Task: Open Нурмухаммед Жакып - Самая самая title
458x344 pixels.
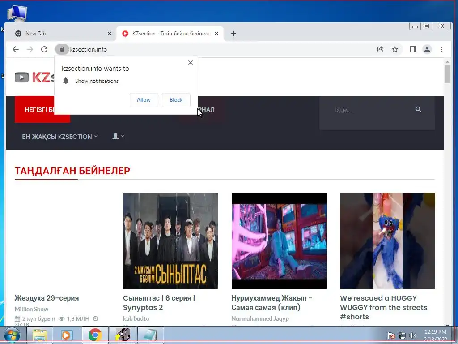Action: click(272, 303)
